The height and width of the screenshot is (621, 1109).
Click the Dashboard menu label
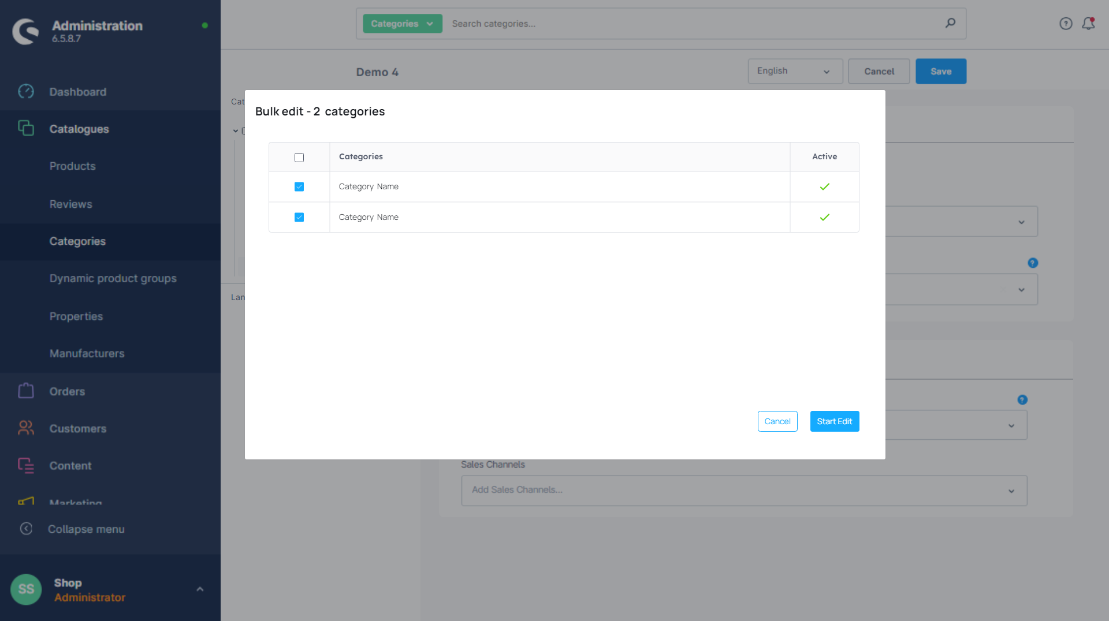(78, 92)
